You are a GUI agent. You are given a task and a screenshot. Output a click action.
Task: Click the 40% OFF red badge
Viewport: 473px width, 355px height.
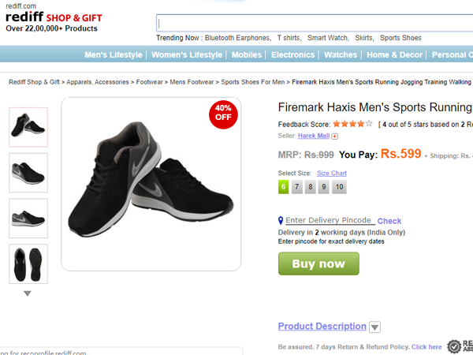[x=223, y=112]
